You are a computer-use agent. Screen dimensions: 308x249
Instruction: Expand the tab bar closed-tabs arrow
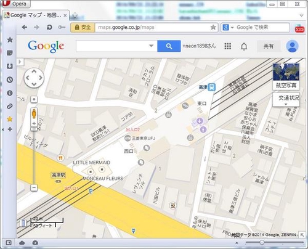[x=301, y=15]
